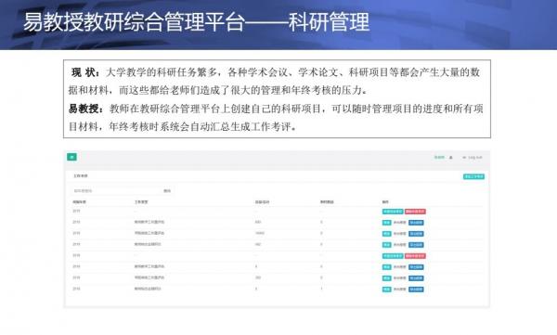
Task: Click the first column header of the table
Action: click(x=79, y=201)
